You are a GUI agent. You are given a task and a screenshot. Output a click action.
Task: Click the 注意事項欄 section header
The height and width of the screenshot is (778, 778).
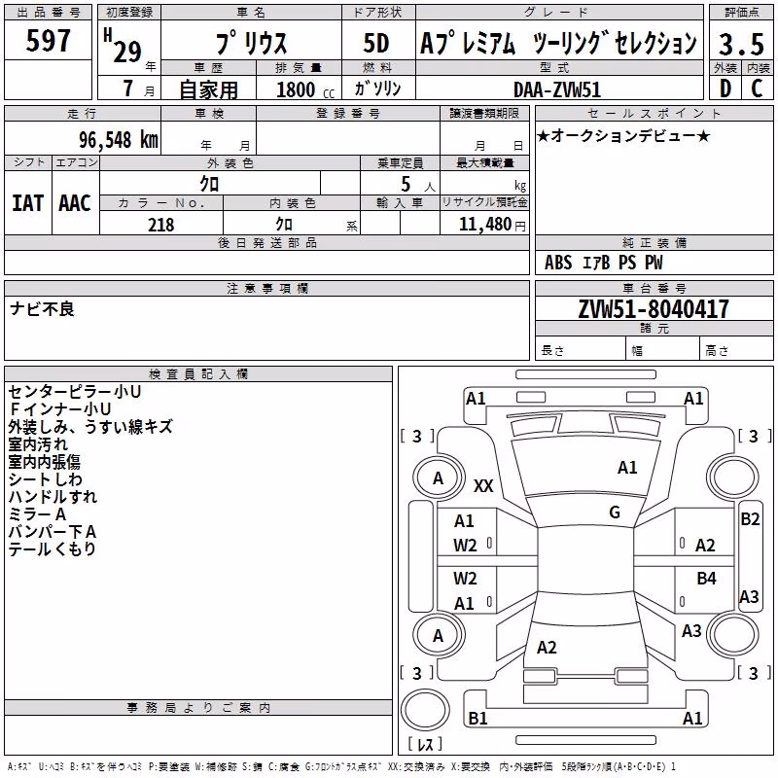(267, 288)
